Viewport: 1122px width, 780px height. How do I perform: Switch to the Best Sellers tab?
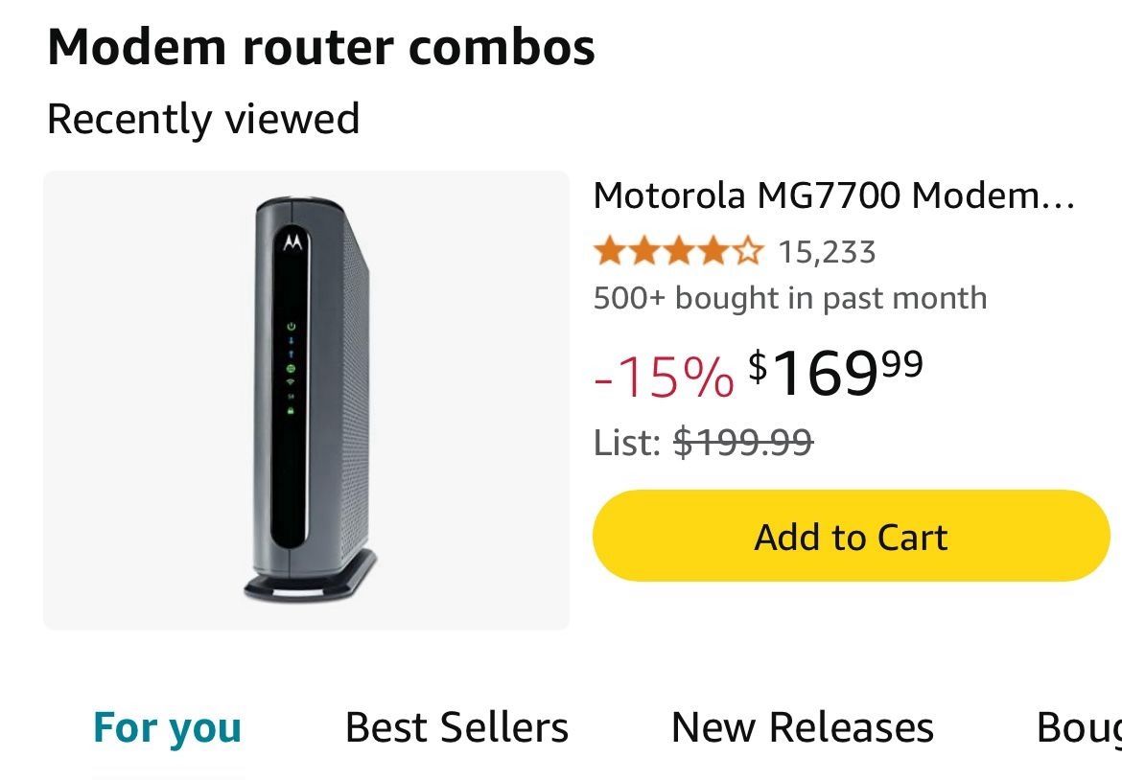(x=456, y=727)
